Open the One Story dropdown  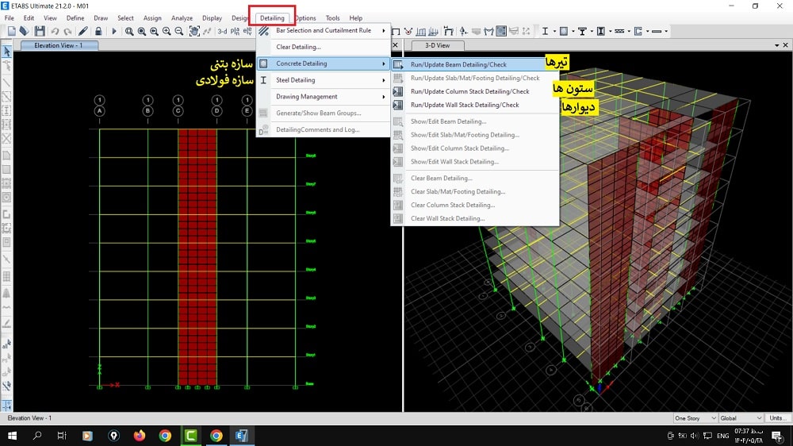[x=694, y=418]
